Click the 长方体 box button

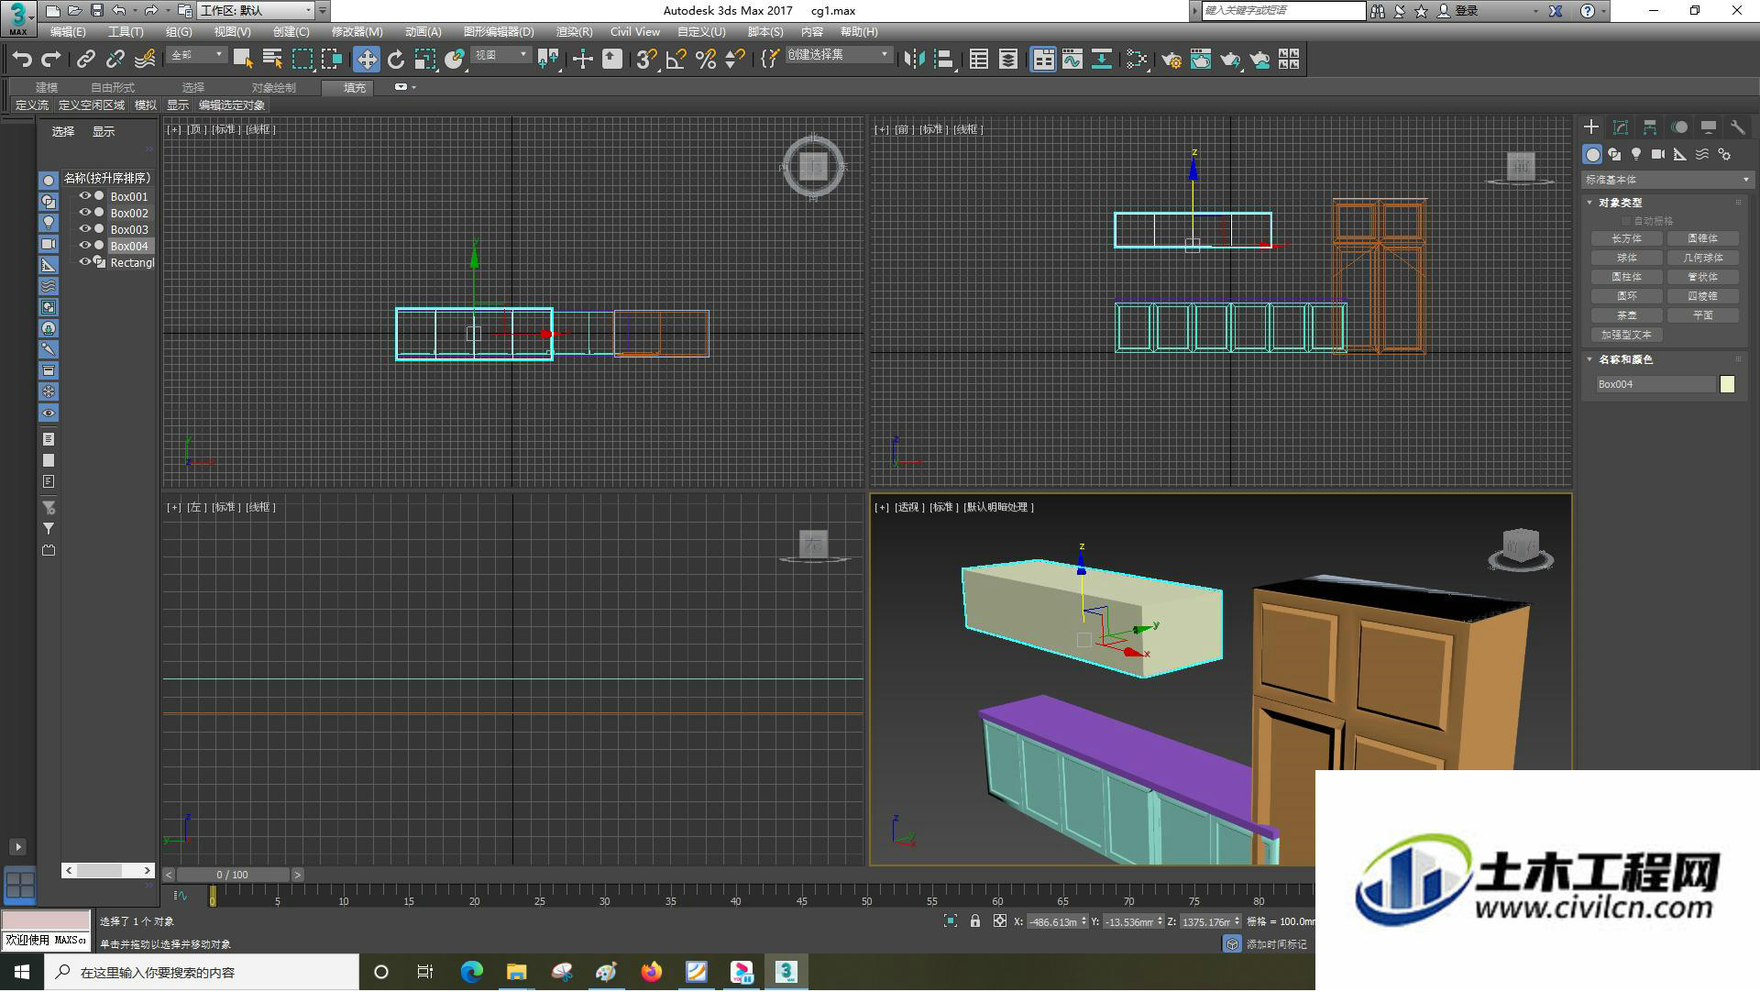(x=1627, y=238)
